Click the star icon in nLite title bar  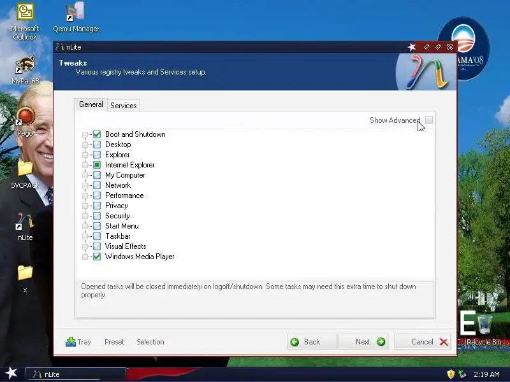(x=412, y=47)
